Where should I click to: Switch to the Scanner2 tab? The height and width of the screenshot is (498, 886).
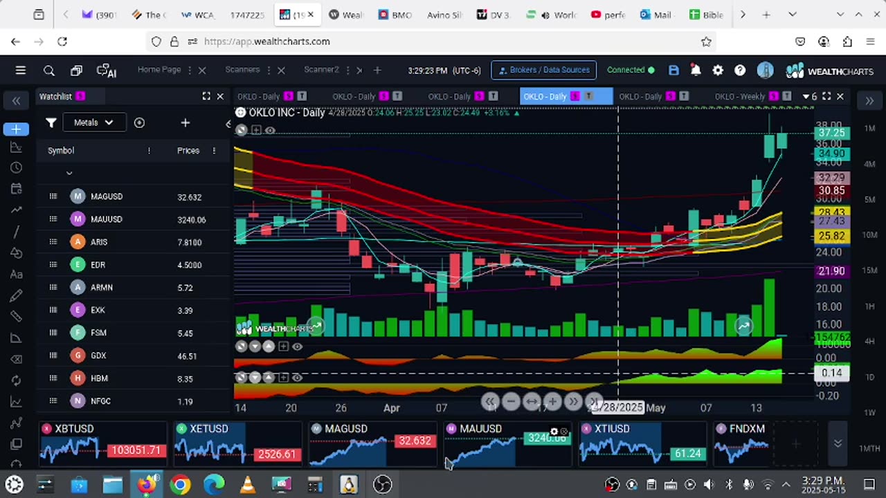click(321, 70)
